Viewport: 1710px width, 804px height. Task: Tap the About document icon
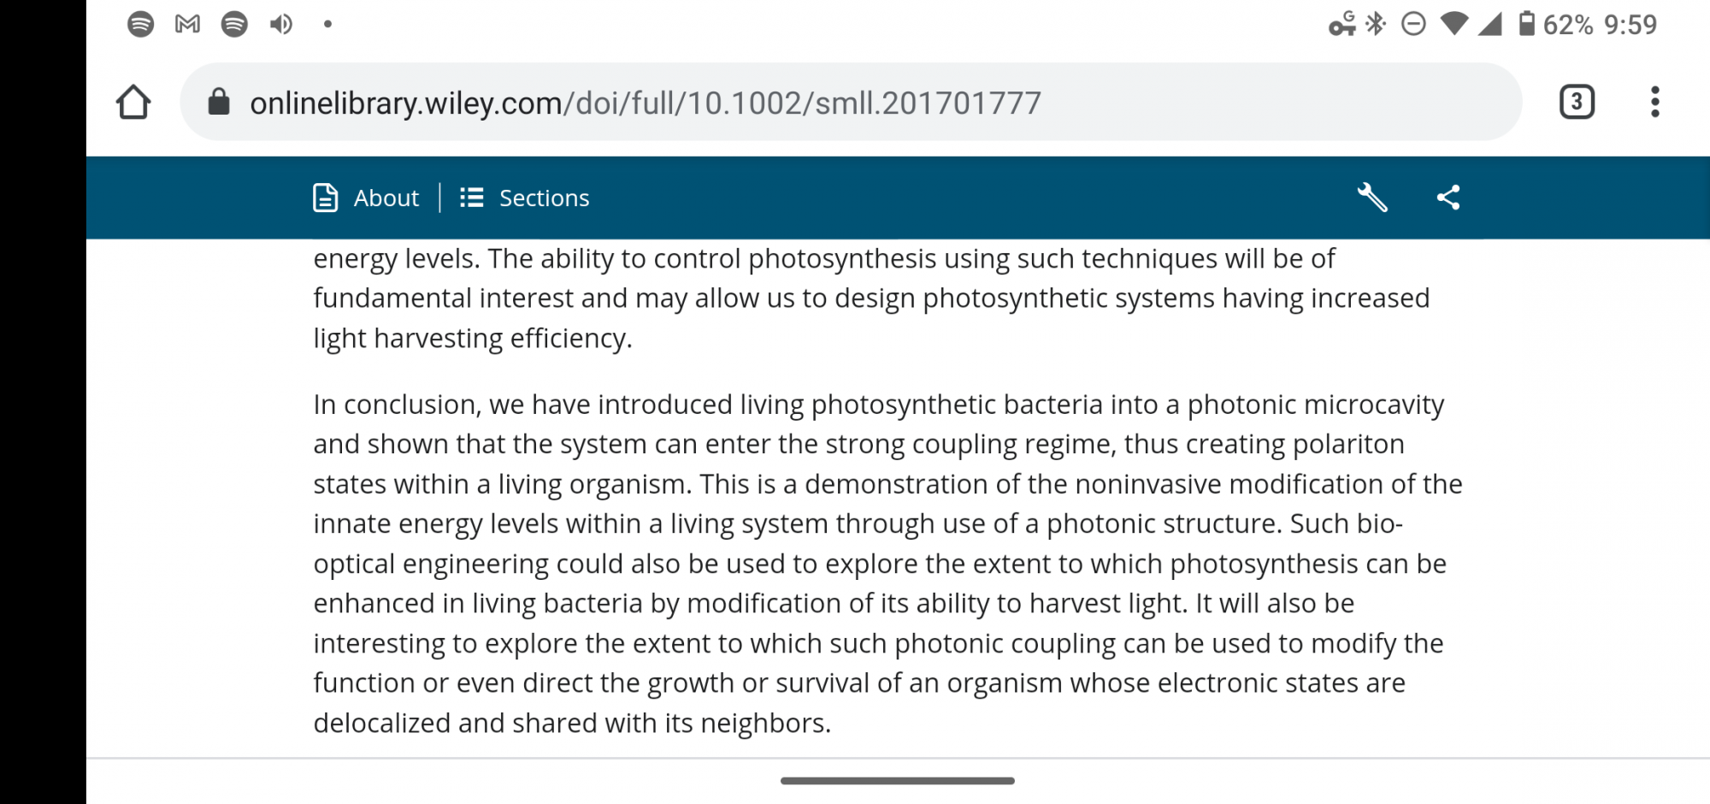click(x=326, y=198)
